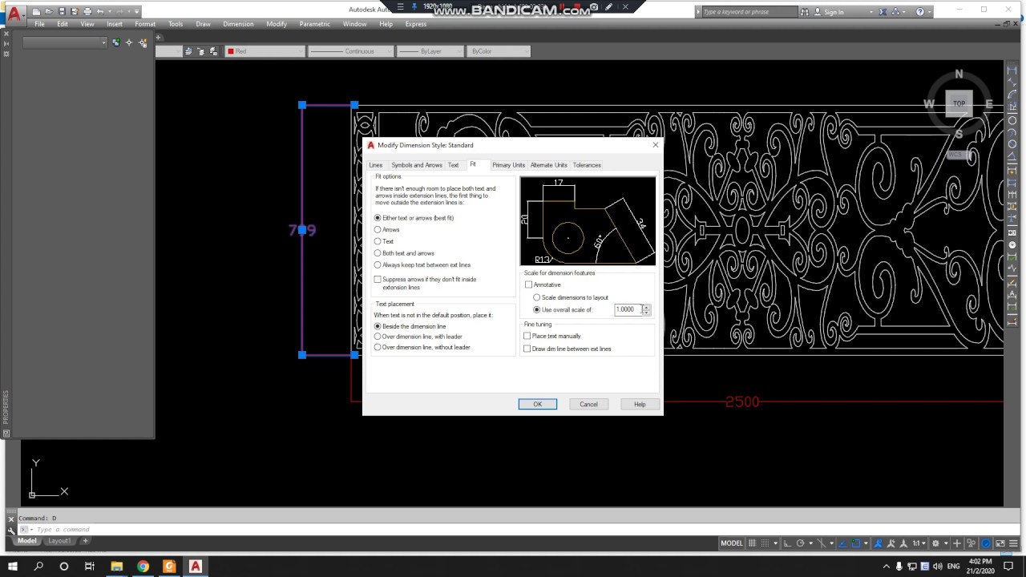Select 'Always keep text between ext lines'

(x=422, y=264)
